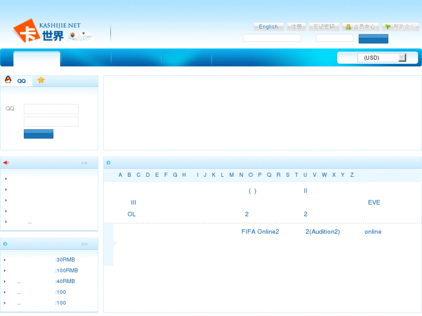Open the (USD) currency dropdown
Viewport: 422px width, 316px height.
(x=381, y=57)
